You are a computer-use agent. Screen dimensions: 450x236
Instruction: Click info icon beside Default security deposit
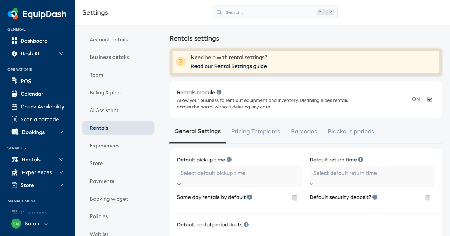pyautogui.click(x=375, y=197)
